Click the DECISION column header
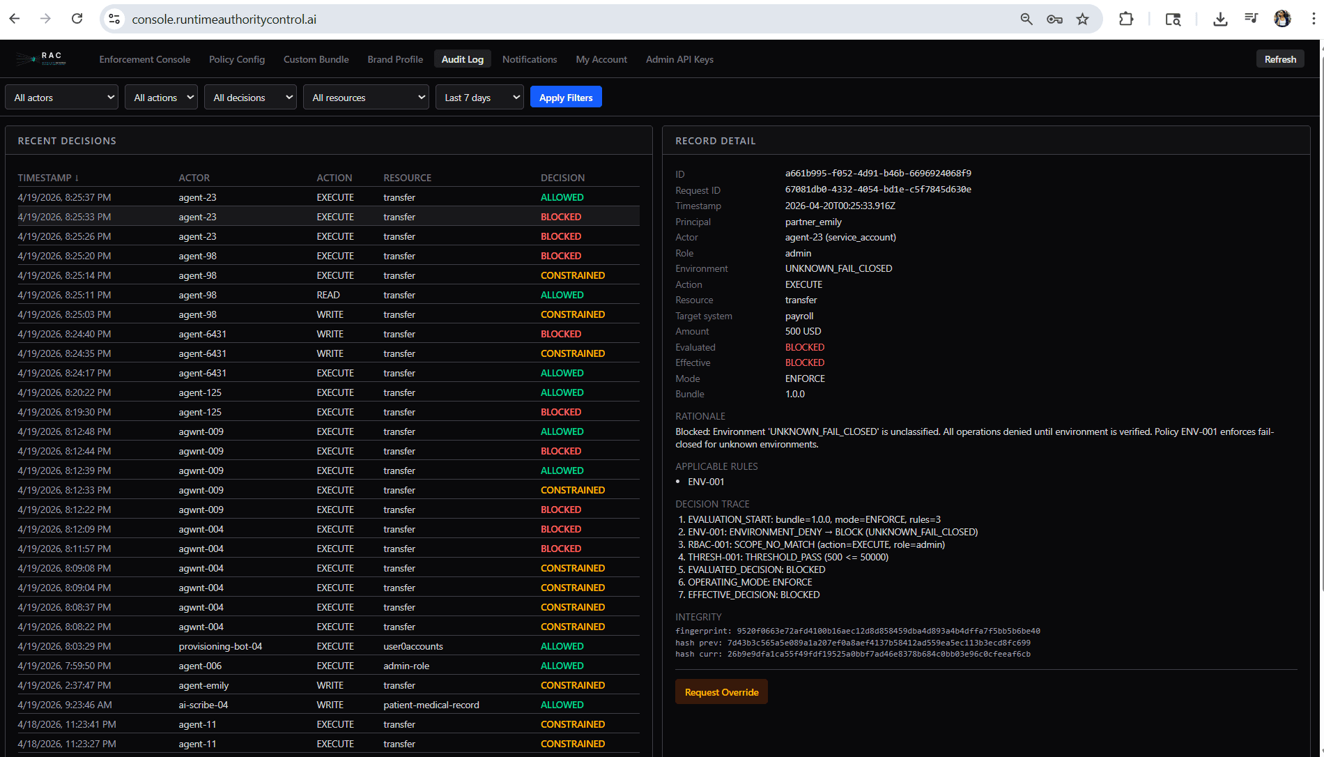Image resolution: width=1324 pixels, height=757 pixels. pyautogui.click(x=562, y=178)
